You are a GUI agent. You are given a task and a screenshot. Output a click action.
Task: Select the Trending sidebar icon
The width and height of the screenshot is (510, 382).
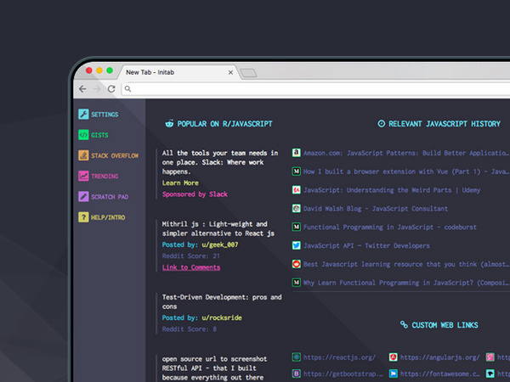(83, 177)
